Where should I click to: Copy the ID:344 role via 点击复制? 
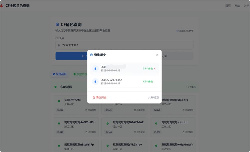pos(139,132)
